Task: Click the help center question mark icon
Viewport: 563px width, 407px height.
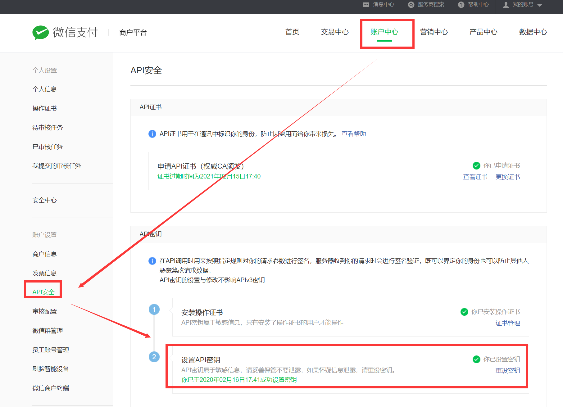Action: [x=461, y=5]
